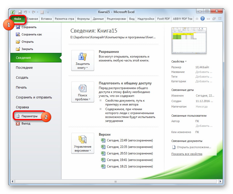Screen dimensions: 233x194
Task: Click the horizontal scrollbar left arrow
Action: (12, 181)
